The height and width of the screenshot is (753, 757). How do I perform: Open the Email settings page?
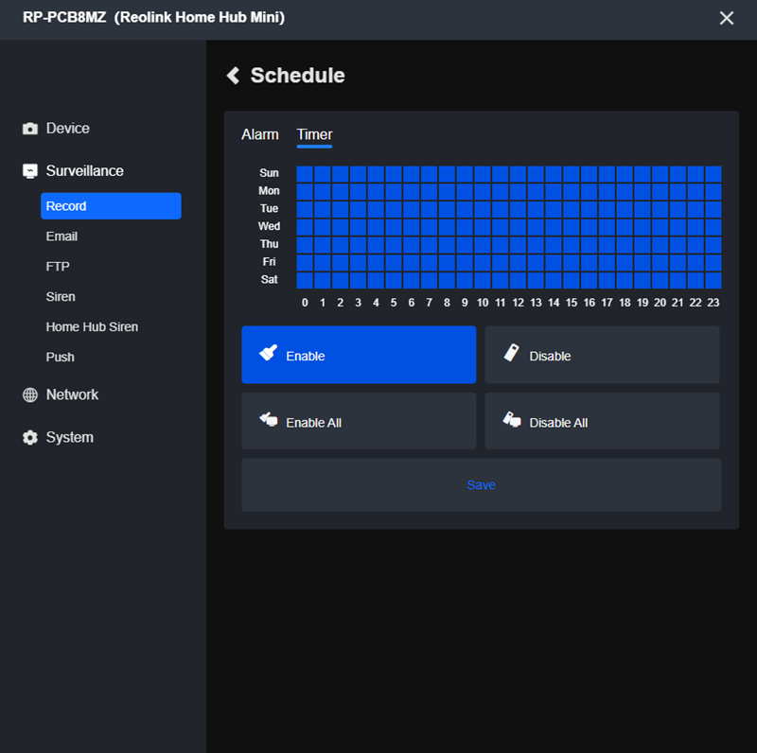(62, 236)
